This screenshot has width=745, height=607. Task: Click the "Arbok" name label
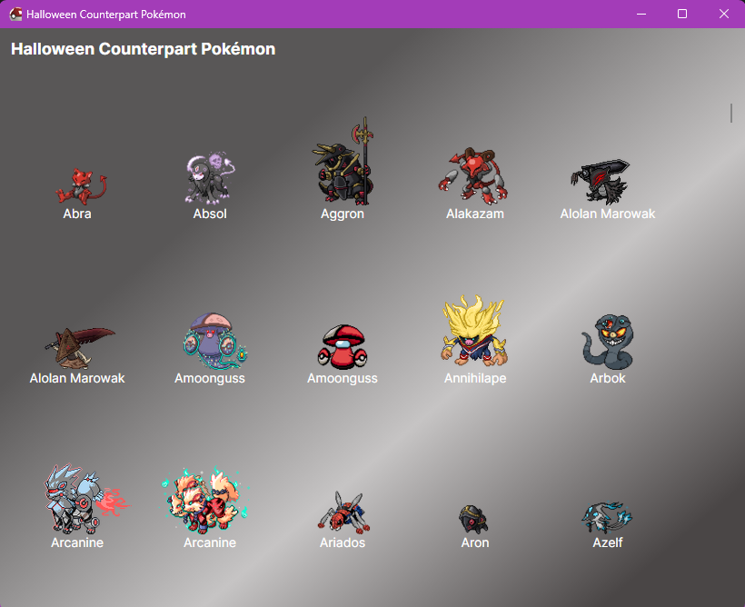click(x=607, y=378)
